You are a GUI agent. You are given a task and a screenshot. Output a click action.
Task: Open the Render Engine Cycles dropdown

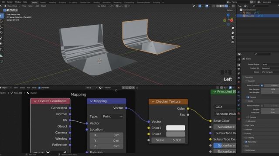270,65
